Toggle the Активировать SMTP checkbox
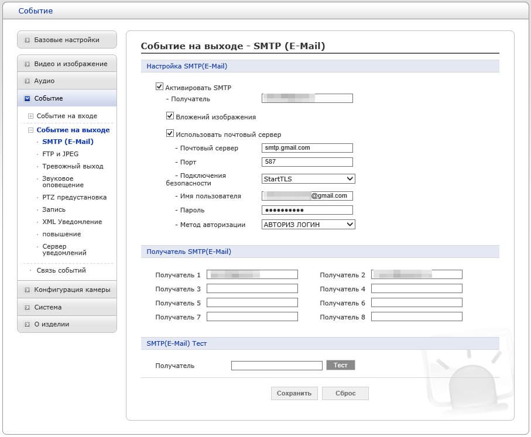531x437 pixels. [159, 87]
